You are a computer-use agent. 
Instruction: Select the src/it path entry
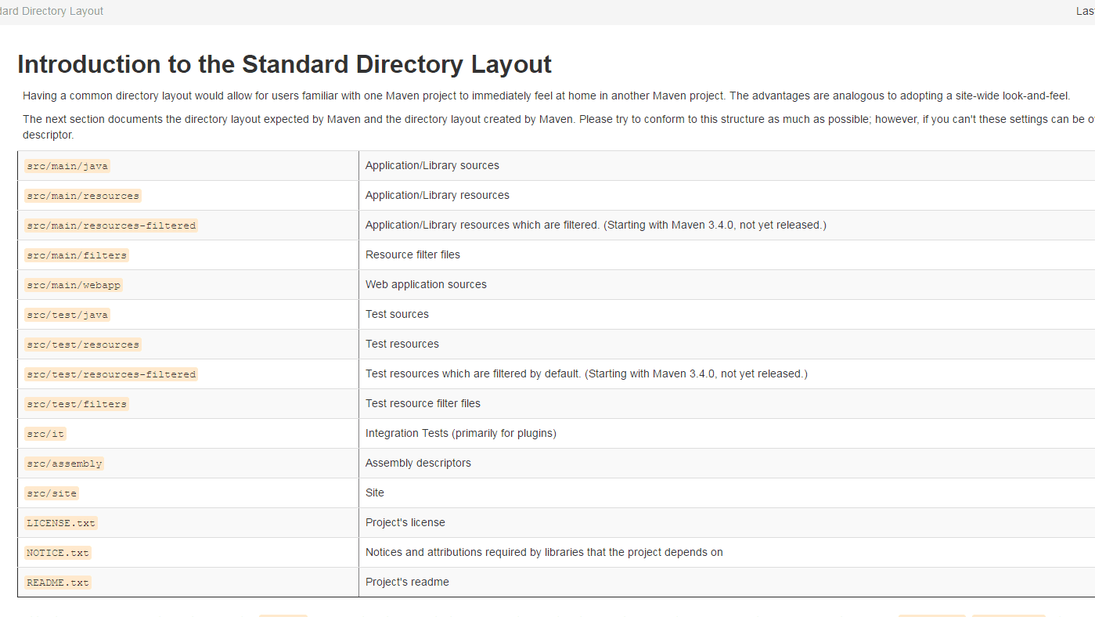click(45, 434)
